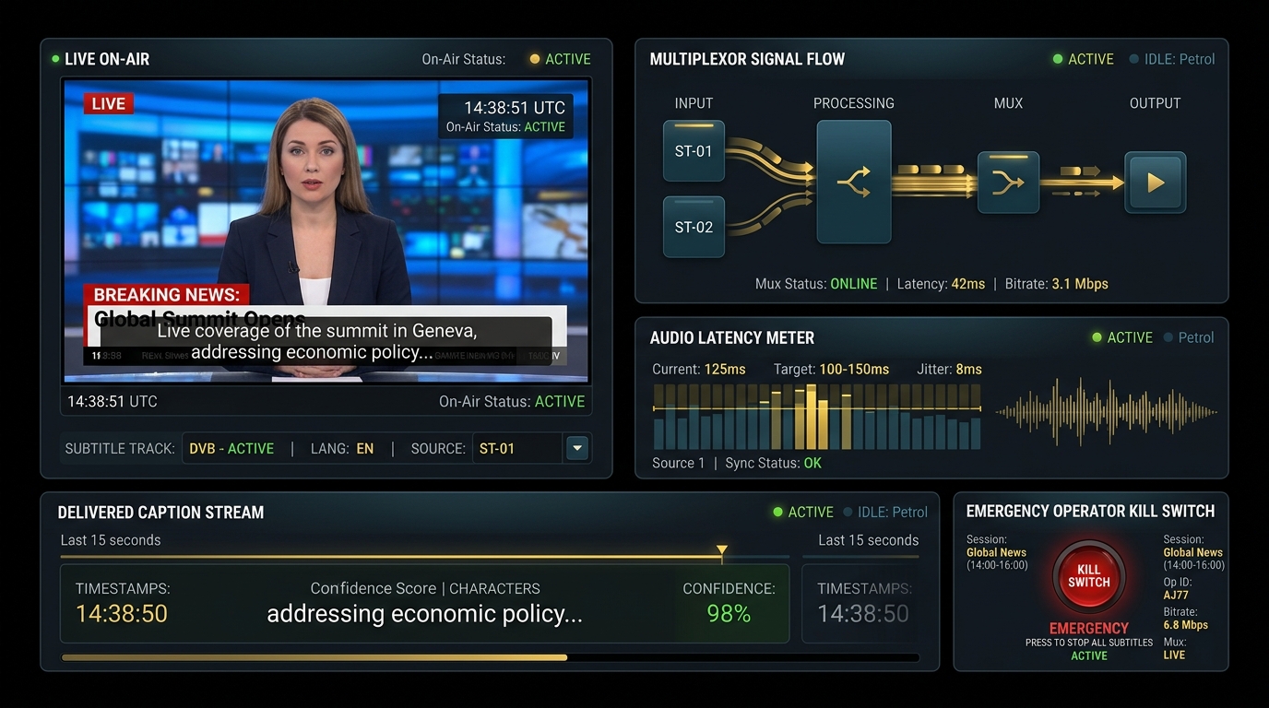The height and width of the screenshot is (708, 1269).
Task: Click the audio latency bar meter
Action: coord(816,417)
